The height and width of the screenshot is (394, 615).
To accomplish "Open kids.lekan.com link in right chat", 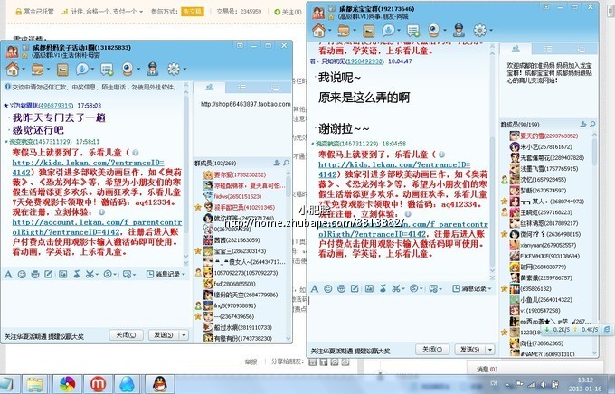I will point(394,169).
